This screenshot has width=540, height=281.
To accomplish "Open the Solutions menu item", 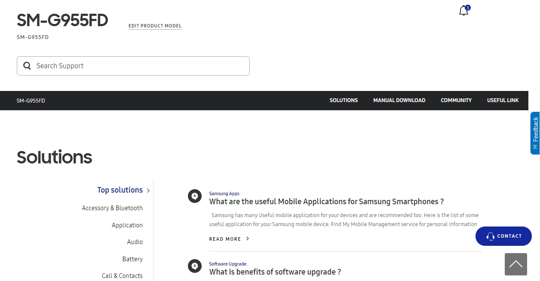I will [x=344, y=100].
